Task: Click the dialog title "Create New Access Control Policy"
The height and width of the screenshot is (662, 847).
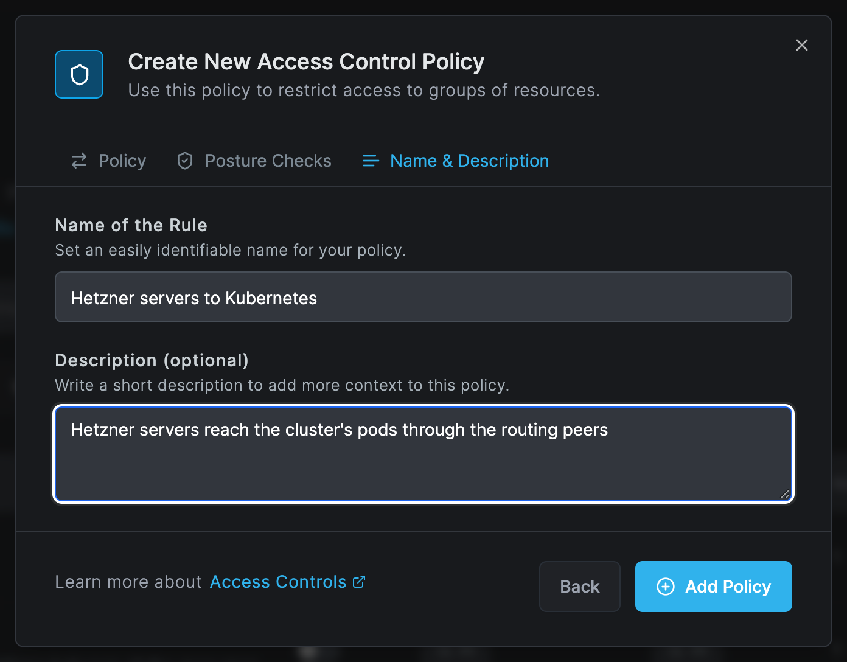Action: coord(306,62)
